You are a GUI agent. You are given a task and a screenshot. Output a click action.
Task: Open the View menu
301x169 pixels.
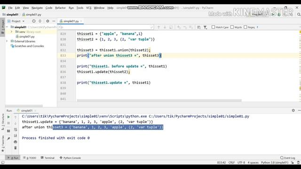[26, 8]
